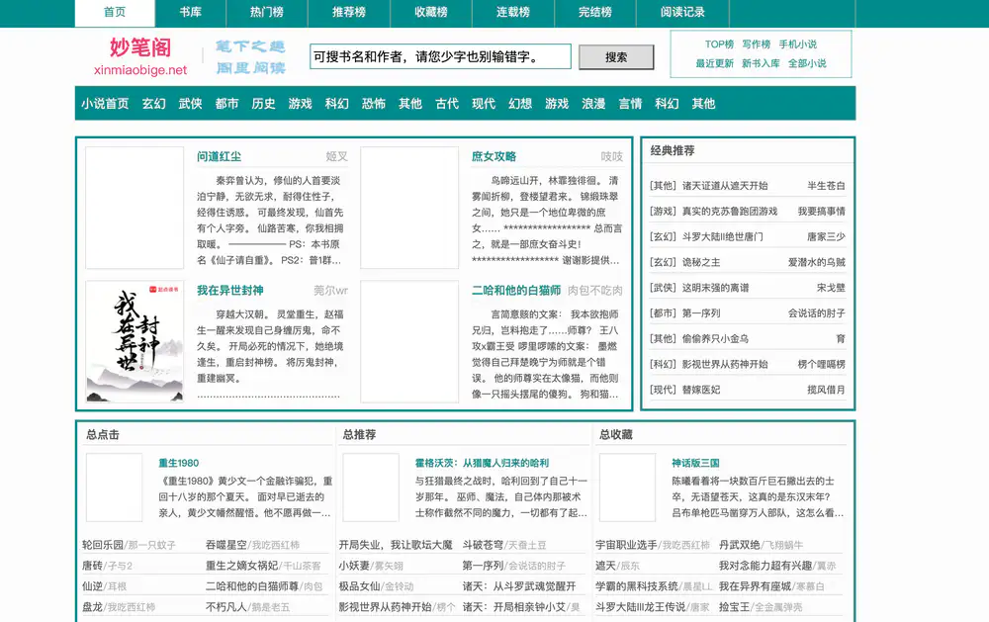The height and width of the screenshot is (622, 989).
Task: Open the 问道红尘 cover placeholder
Action: tap(135, 208)
